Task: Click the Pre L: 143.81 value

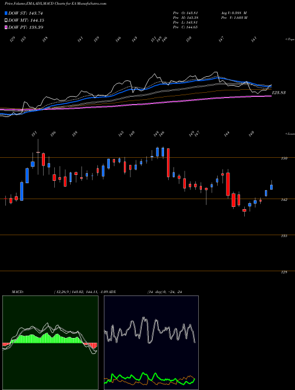Action: (185, 22)
